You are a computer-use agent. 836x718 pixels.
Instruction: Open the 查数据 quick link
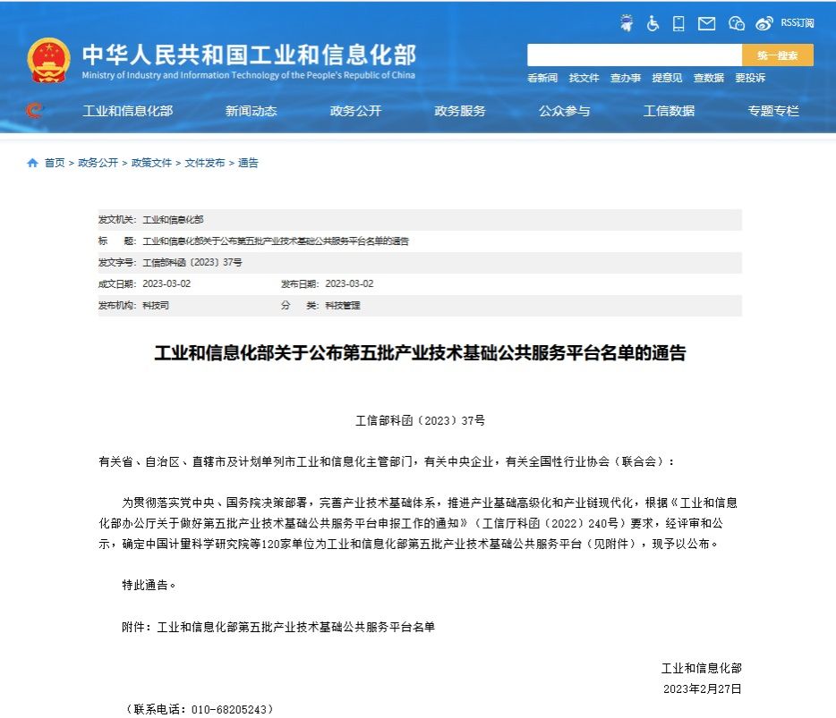coord(709,79)
